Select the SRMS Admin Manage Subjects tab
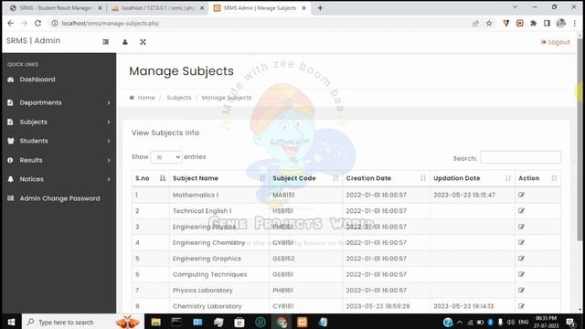Screen dimensions: 585x329 click(x=260, y=8)
